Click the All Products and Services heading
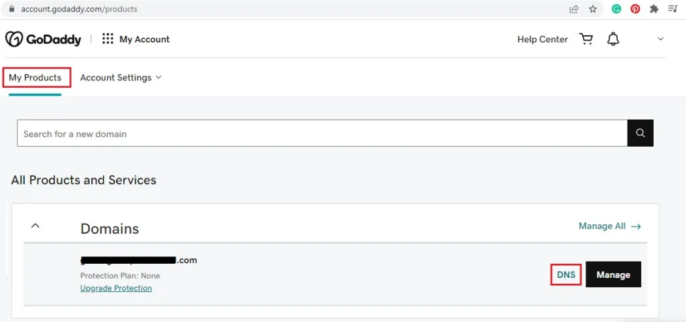The width and height of the screenshot is (686, 322). click(x=84, y=180)
